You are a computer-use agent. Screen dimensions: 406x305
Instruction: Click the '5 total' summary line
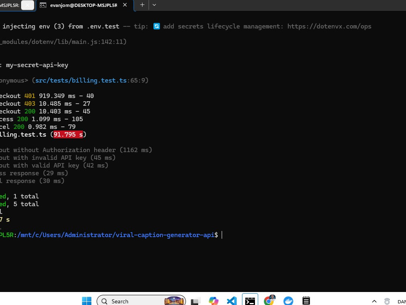click(26, 204)
